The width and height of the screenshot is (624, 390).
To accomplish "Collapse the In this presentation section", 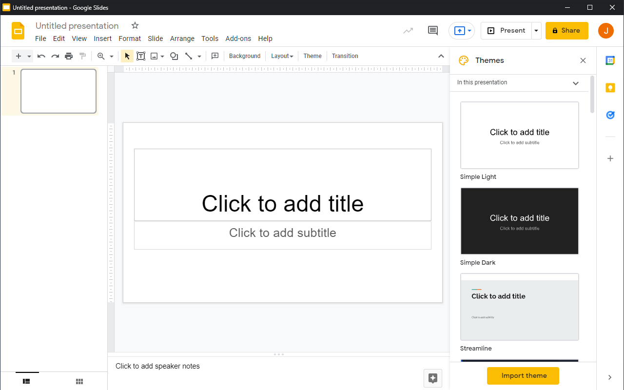I will tap(575, 82).
